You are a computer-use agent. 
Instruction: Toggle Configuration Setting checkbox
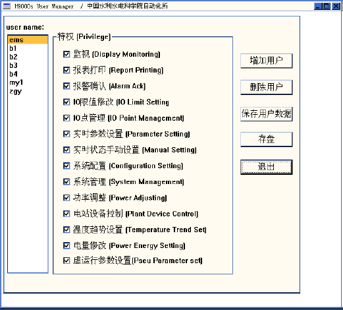pyautogui.click(x=66, y=166)
